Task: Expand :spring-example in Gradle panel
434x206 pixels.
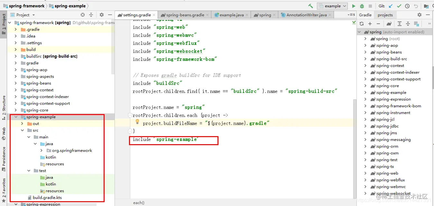Action: coord(365,93)
